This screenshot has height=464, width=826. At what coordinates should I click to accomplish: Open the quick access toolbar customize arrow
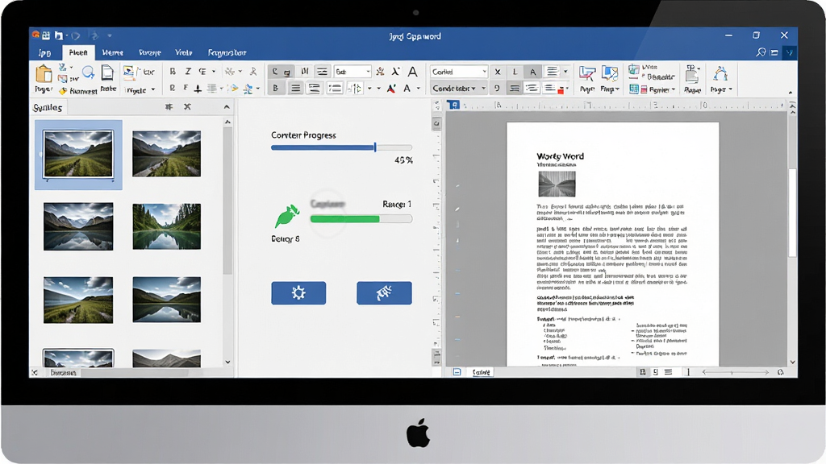pos(110,35)
